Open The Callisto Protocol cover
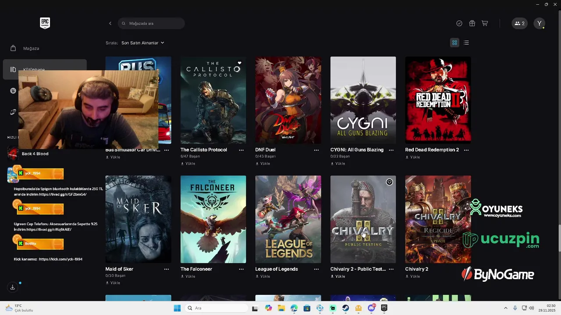Image resolution: width=561 pixels, height=315 pixels. pos(213,100)
